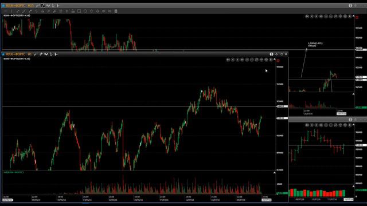Click the indicators line icon in the H1 title bar
Viewport: 367px width, 206px height.
pos(46,54)
